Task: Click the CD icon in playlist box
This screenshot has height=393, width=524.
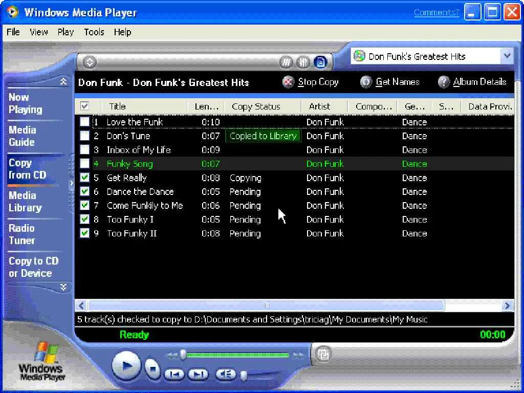Action: tap(359, 56)
